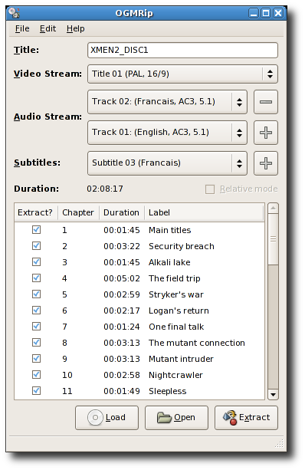Screen dimensions: 305x470
Task: Close the OGMRip window
Action: tap(278, 13)
